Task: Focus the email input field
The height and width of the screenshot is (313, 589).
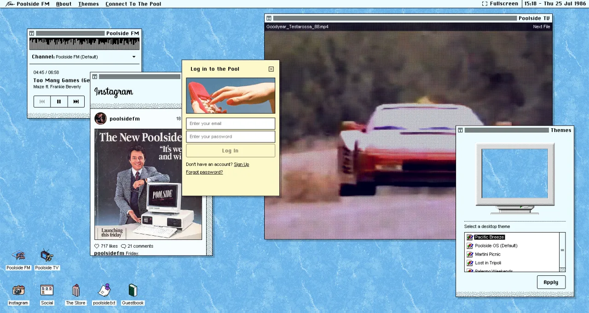Action: click(x=231, y=123)
